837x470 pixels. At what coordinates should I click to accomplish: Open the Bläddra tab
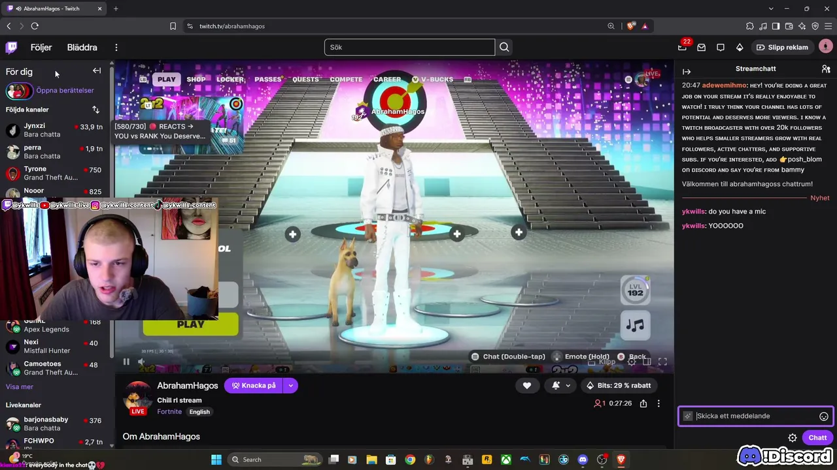click(x=82, y=47)
